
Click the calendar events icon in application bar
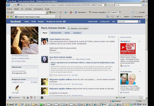pyautogui.click(x=31, y=98)
